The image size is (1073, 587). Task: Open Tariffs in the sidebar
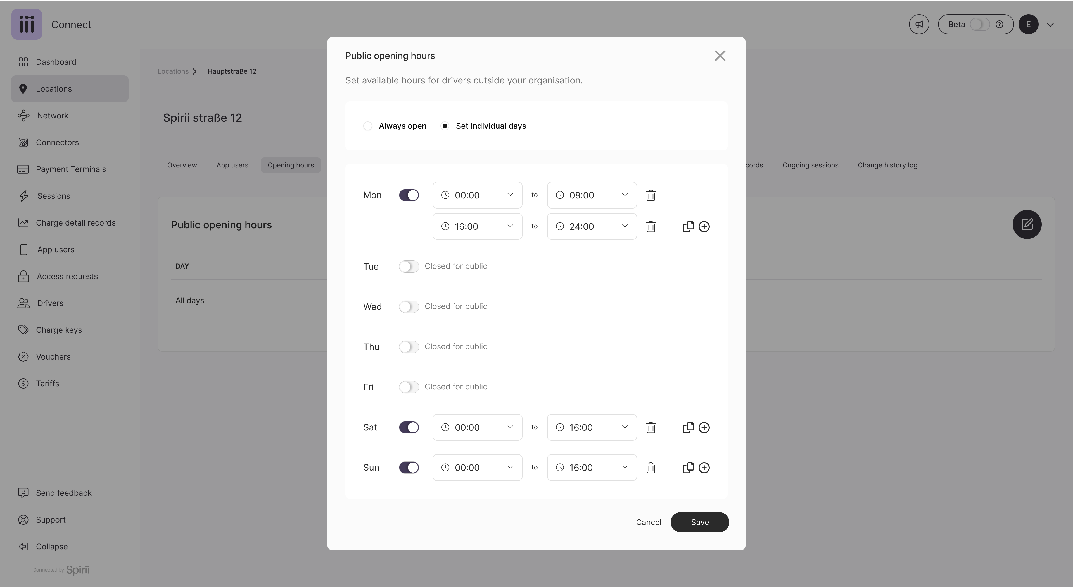pos(47,384)
